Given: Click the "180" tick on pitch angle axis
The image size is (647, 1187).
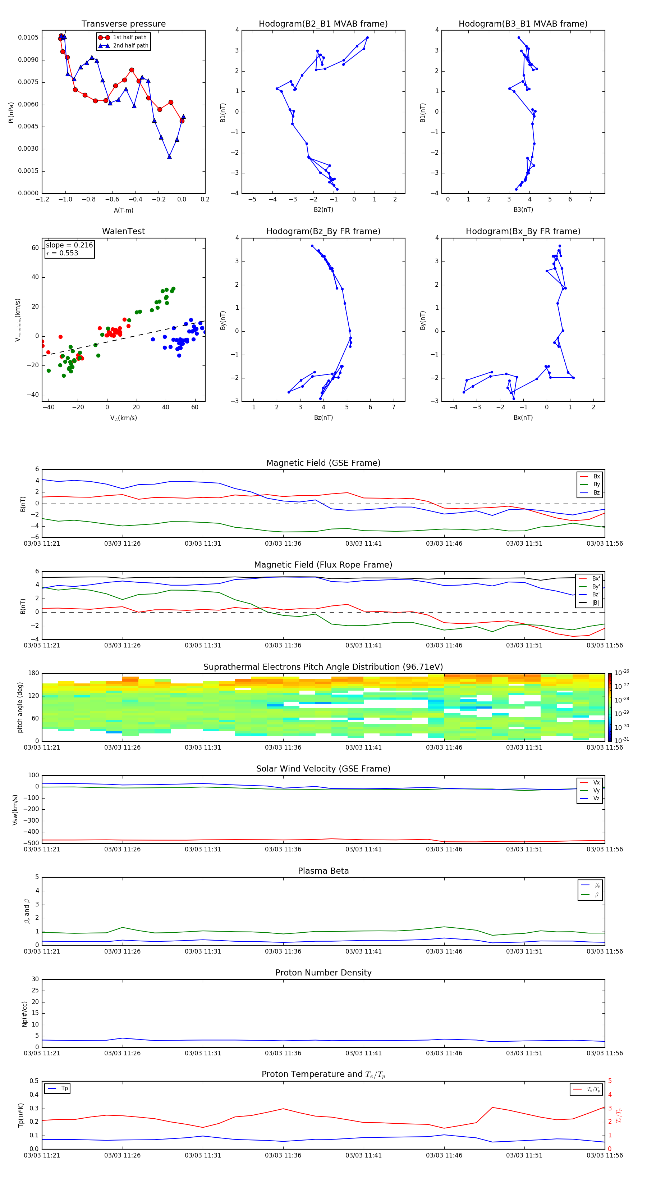Looking at the screenshot, I should (x=34, y=673).
